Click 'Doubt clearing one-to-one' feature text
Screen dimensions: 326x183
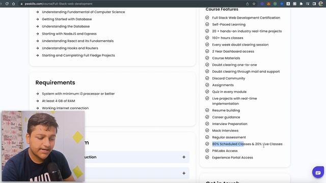(x=234, y=65)
